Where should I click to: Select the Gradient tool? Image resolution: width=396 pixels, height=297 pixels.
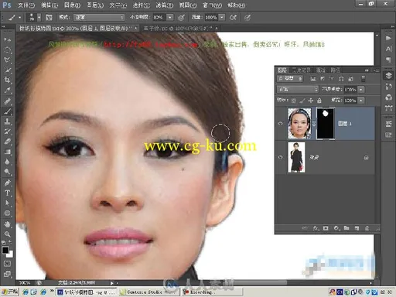(7, 152)
